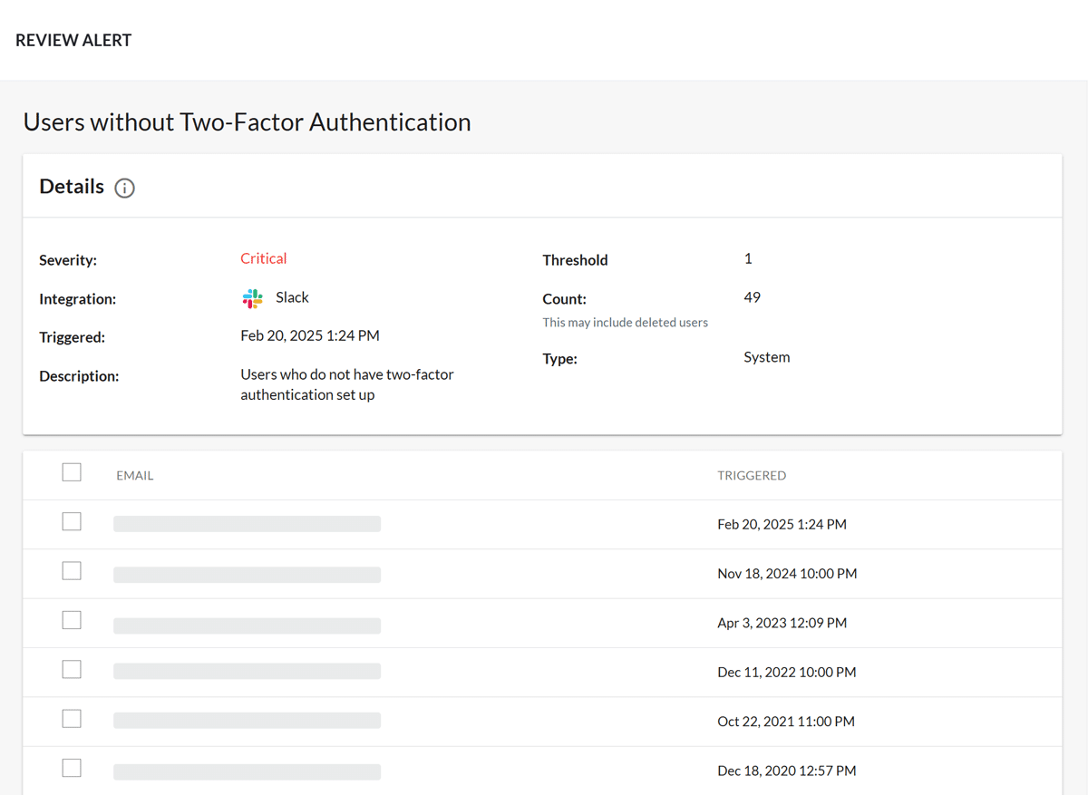Click the Critical severity label
Screen dimensions: 1088x795
[264, 259]
